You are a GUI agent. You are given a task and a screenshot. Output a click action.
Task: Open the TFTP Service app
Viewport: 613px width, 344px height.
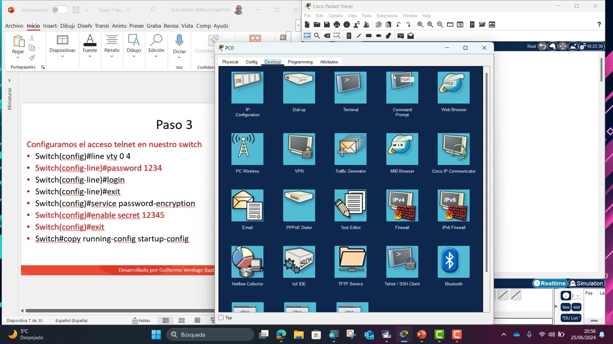[351, 262]
